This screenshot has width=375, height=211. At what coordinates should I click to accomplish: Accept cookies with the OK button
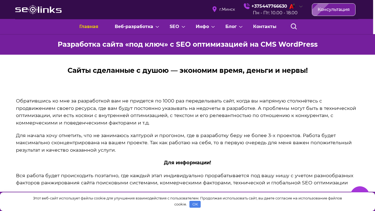[x=195, y=204]
